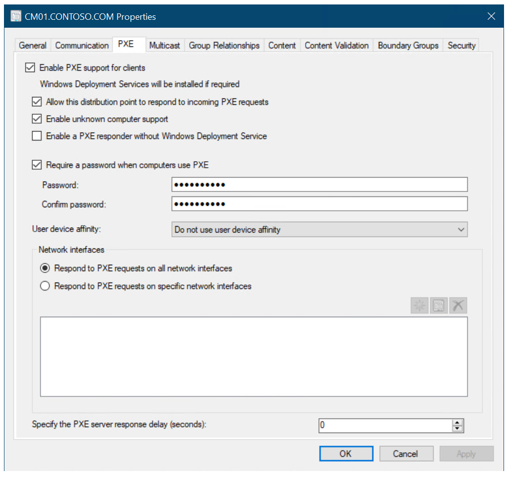
Task: Increase PXE server response delay value
Action: coord(458,423)
